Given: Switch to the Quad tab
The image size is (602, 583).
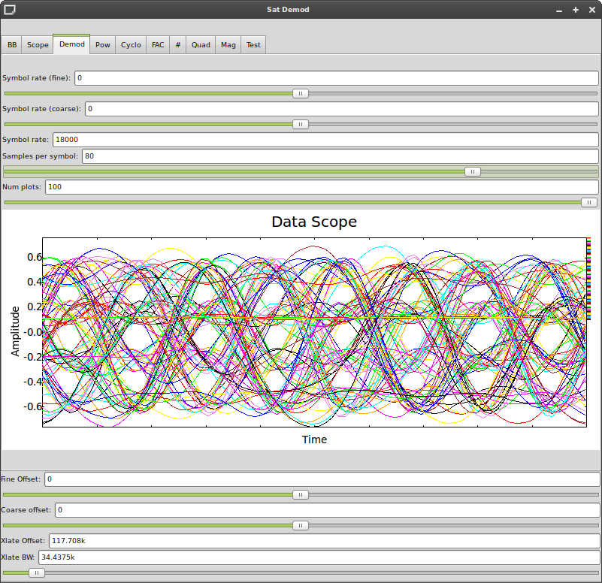Looking at the screenshot, I should tap(201, 45).
